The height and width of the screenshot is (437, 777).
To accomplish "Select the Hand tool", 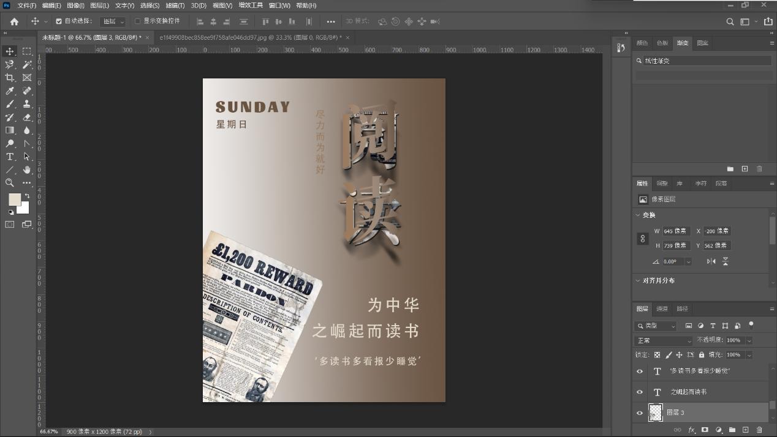I will pos(27,170).
